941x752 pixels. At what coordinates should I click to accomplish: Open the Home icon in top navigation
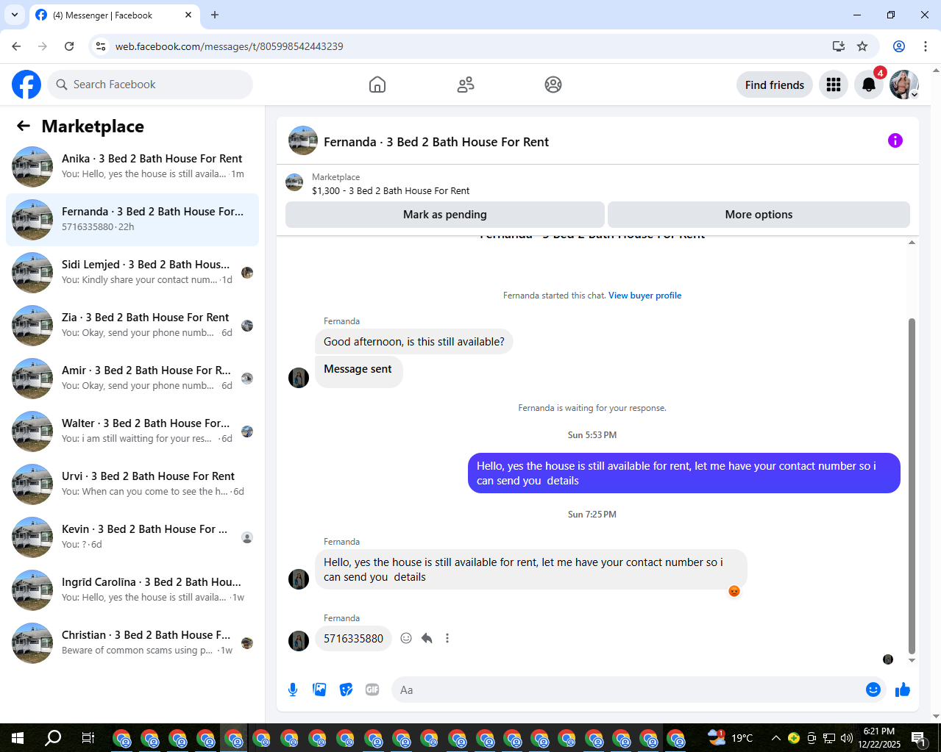[377, 85]
